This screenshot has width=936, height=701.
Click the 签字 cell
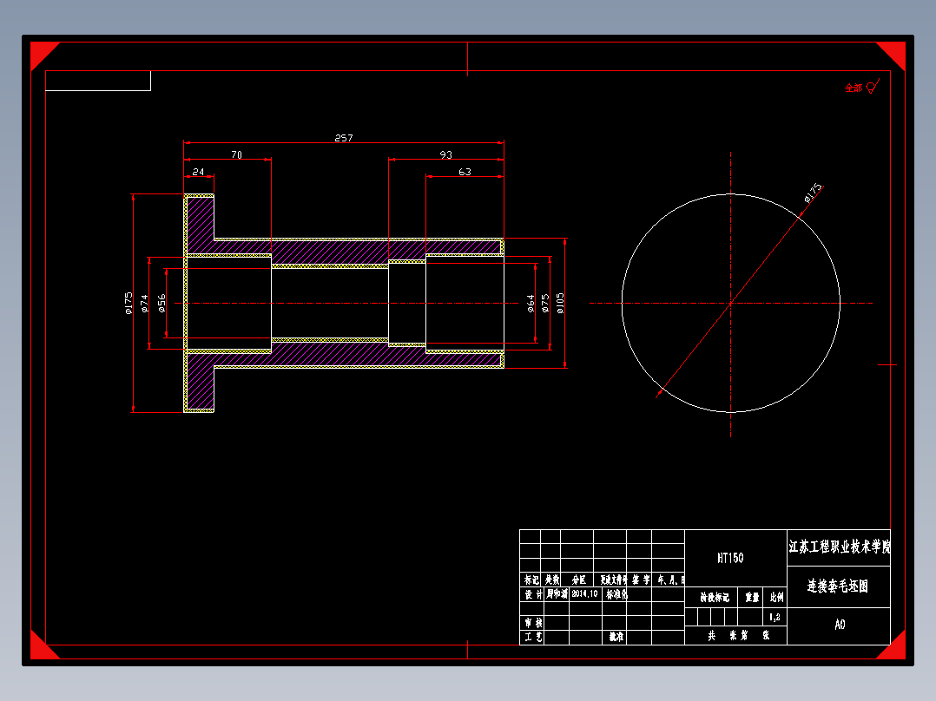pyautogui.click(x=641, y=580)
